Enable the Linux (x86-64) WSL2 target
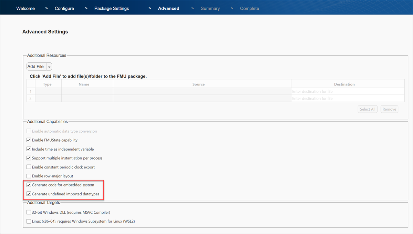This screenshot has height=234, width=413. coord(29,221)
